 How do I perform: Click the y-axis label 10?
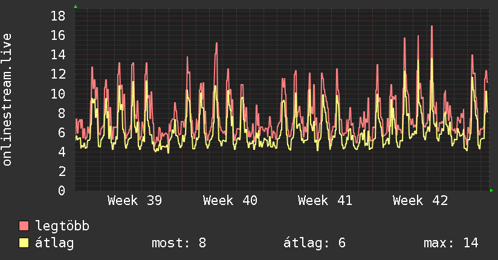pos(58,94)
